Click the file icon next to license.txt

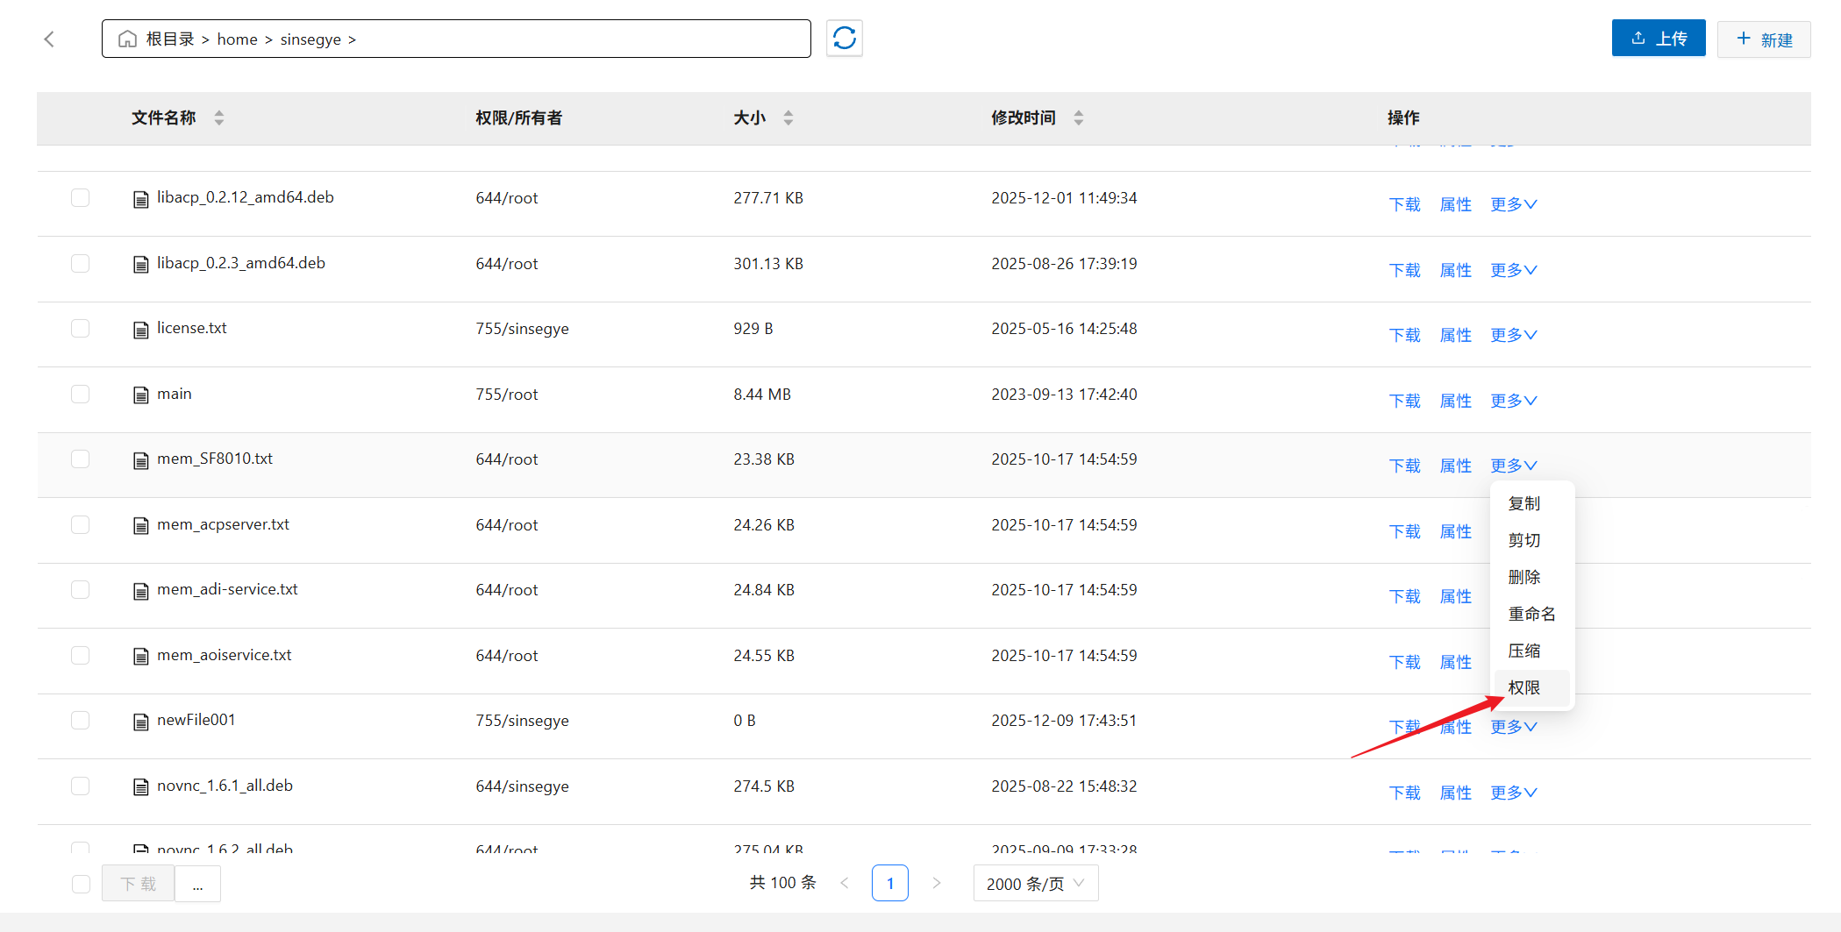click(140, 330)
